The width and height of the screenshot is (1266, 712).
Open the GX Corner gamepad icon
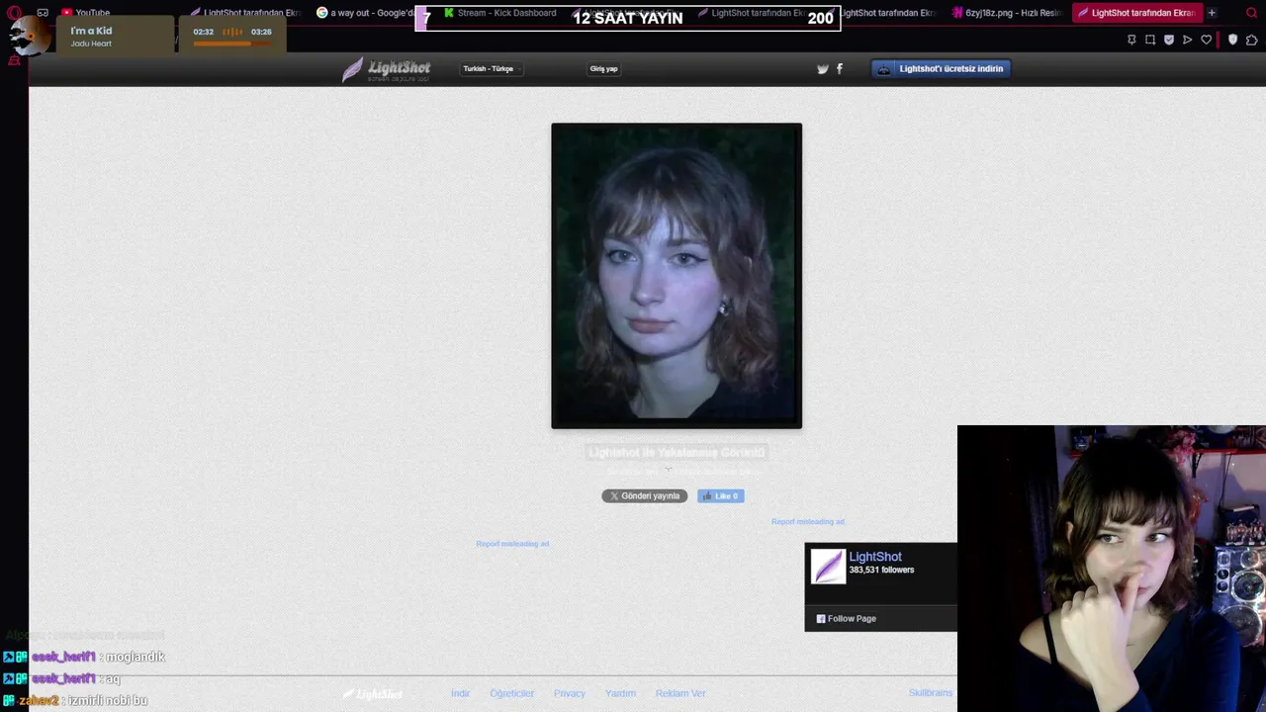point(43,13)
